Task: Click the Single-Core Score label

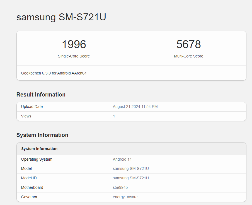Action: click(x=74, y=56)
